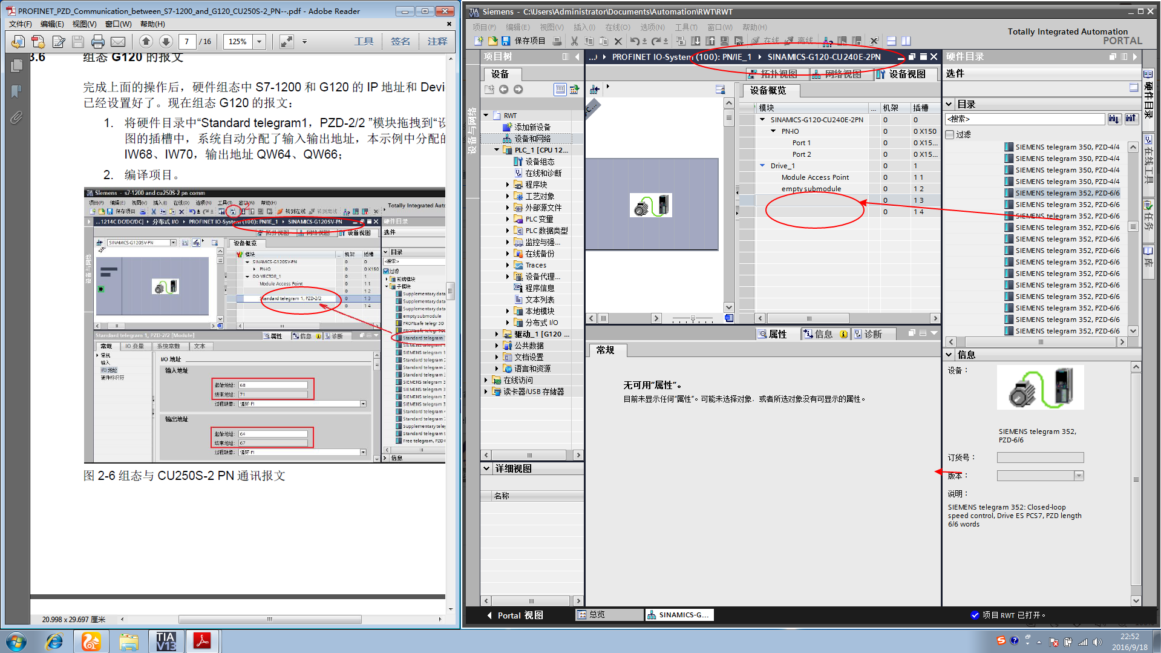
Task: Click the hardware catalog search field
Action: click(x=1025, y=119)
